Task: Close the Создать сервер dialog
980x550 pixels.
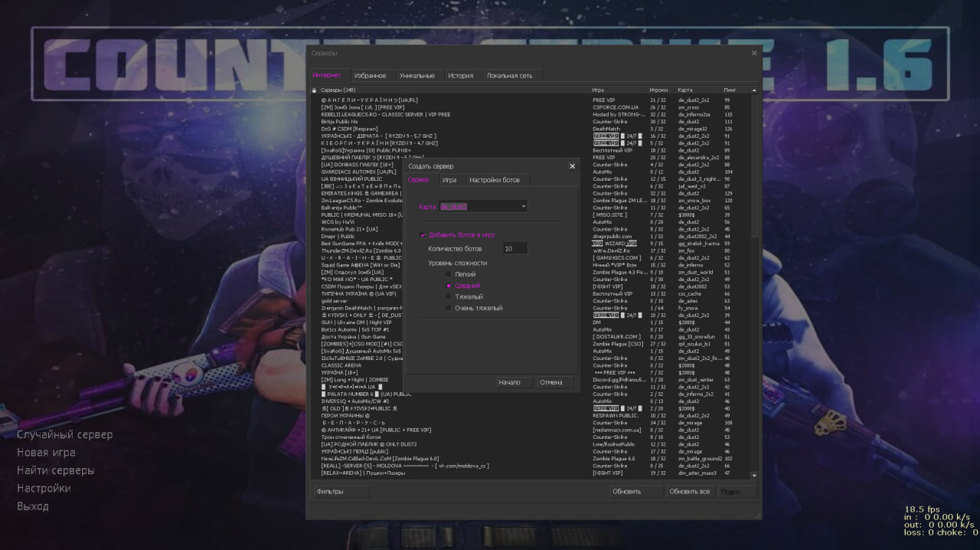Action: pyautogui.click(x=572, y=165)
